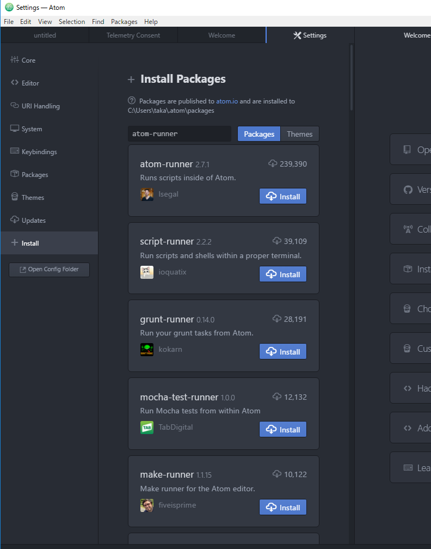Image resolution: width=431 pixels, height=549 pixels.
Task: Click the help question mark icon
Action: (132, 100)
